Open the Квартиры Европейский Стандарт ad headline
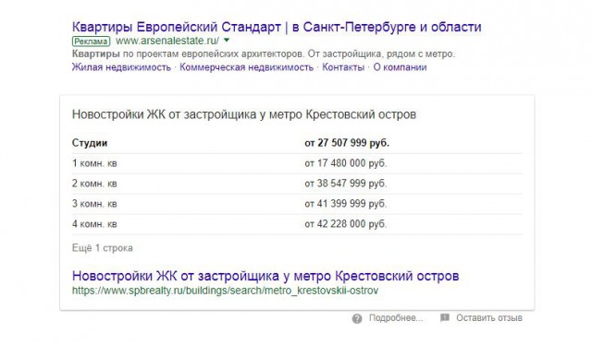The image size is (592, 345). [277, 27]
